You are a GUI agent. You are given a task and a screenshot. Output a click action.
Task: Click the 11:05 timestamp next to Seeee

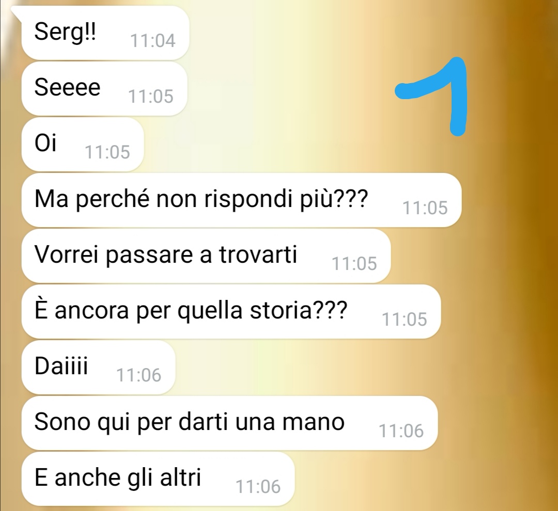pos(150,97)
